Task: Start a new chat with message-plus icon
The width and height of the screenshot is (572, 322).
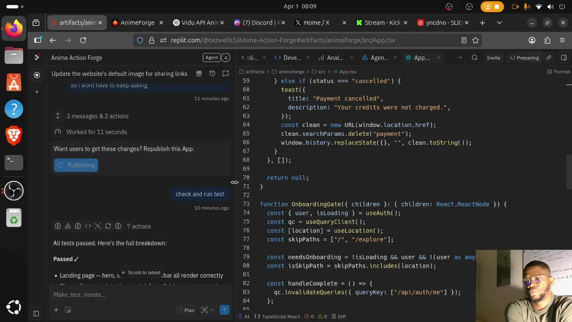Action: (226, 73)
